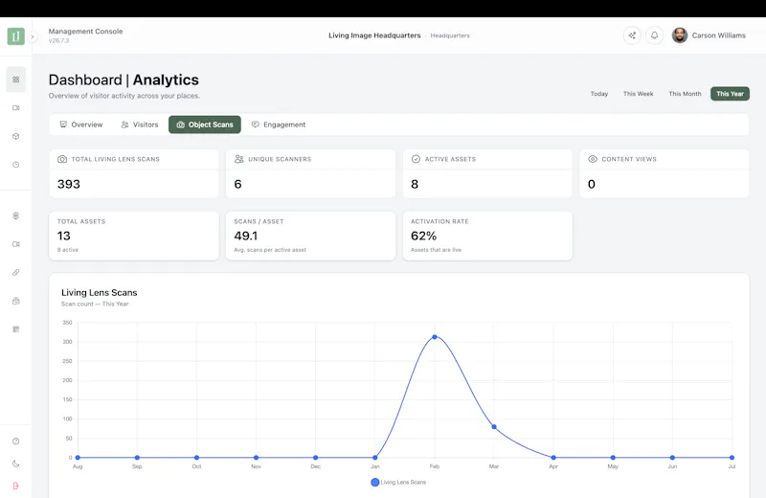Click the version v26.7.3 label

(x=58, y=40)
